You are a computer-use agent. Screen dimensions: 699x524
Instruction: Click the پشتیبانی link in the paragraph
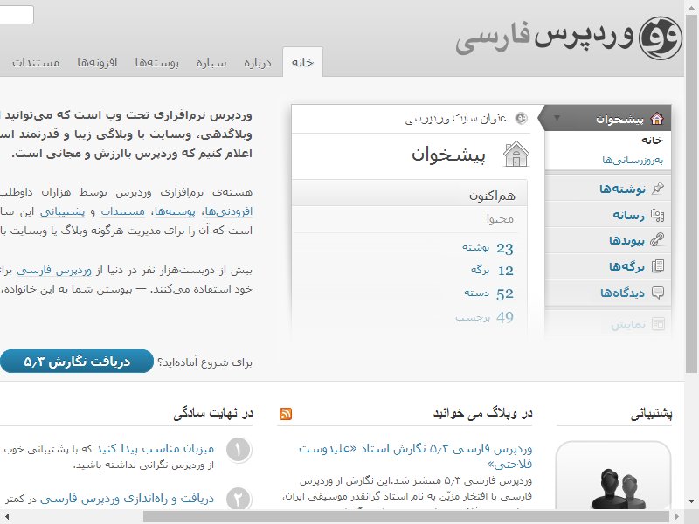click(x=62, y=211)
